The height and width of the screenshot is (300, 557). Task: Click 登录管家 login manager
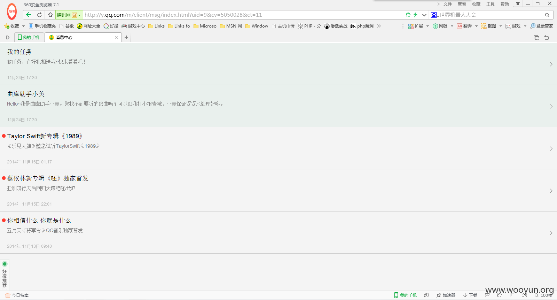click(x=542, y=26)
